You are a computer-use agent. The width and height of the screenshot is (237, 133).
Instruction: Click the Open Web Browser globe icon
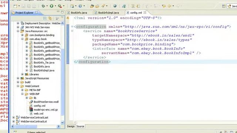coord(115,6)
